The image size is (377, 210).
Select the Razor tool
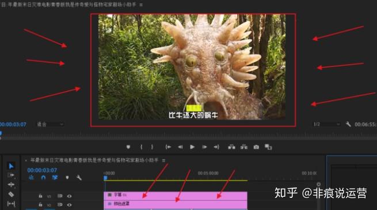click(11, 194)
